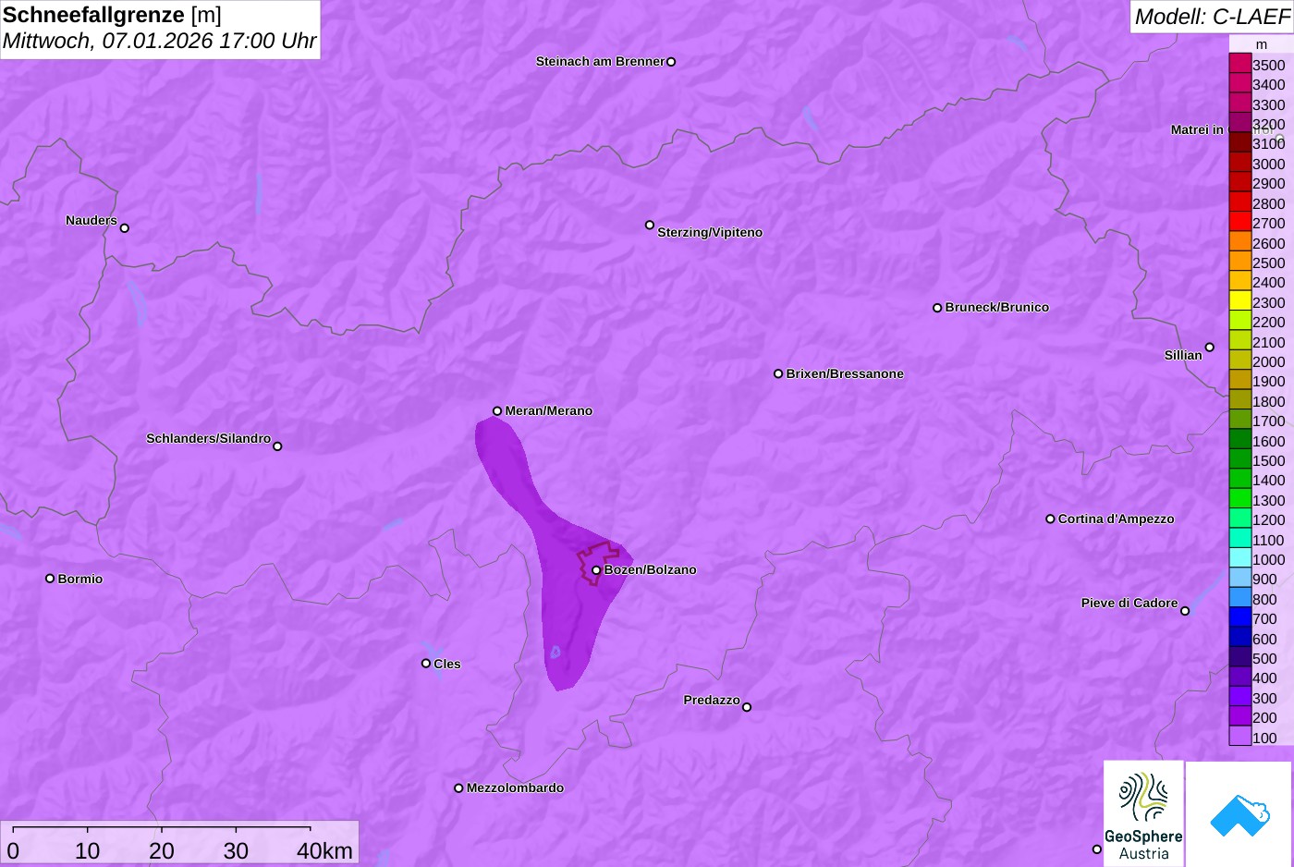This screenshot has width=1294, height=867.
Task: Click the Schneefallgrenze [m] title
Action: pyautogui.click(x=112, y=15)
